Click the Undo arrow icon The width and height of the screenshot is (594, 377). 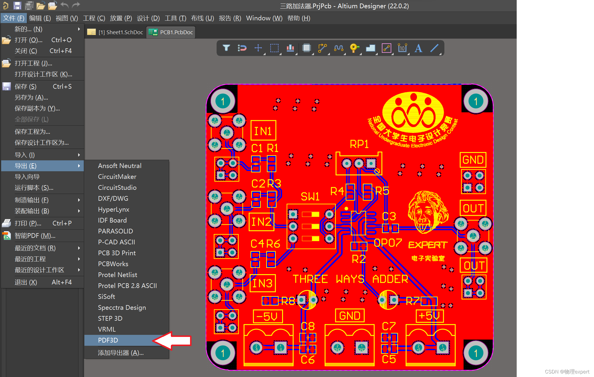click(x=64, y=5)
